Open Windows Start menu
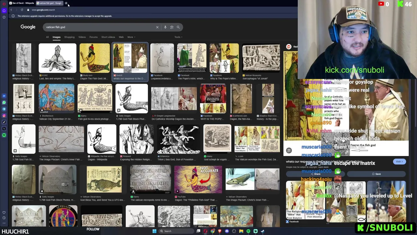 [x=154, y=231]
